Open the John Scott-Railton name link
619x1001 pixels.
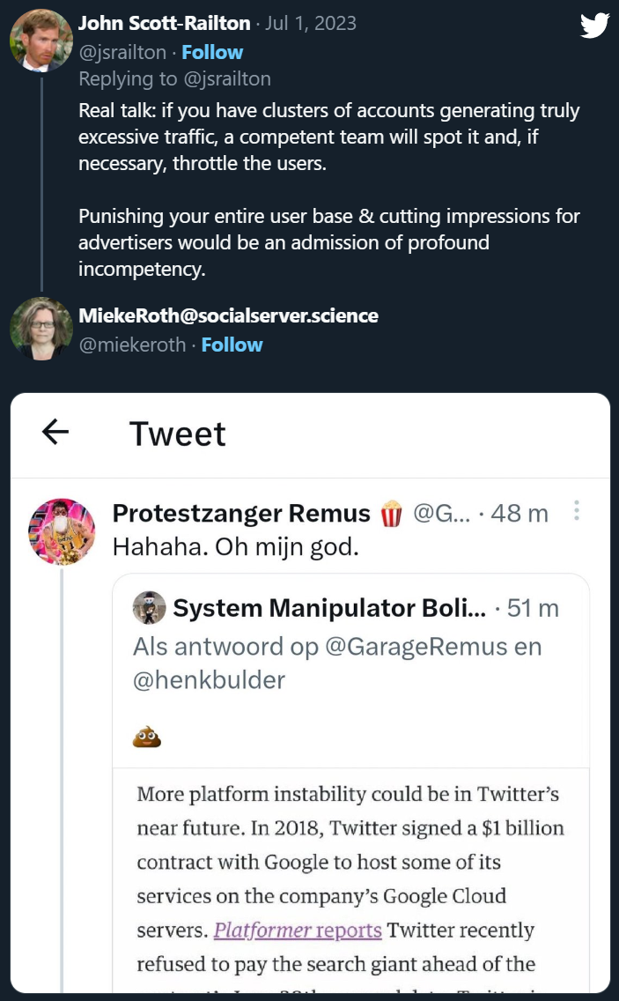[x=165, y=24]
